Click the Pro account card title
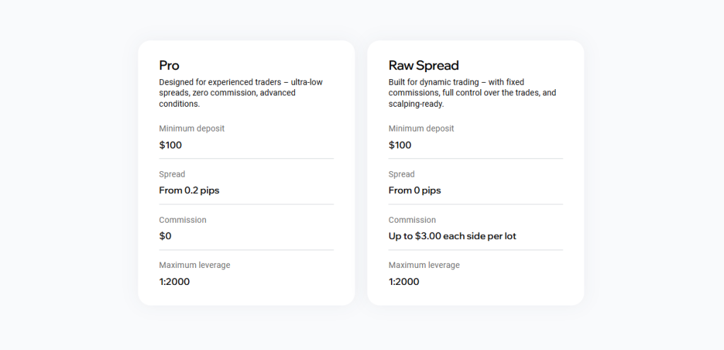This screenshot has height=350, width=724. 169,66
